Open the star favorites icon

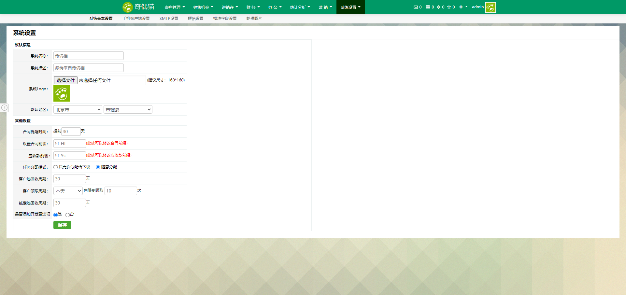click(x=449, y=7)
